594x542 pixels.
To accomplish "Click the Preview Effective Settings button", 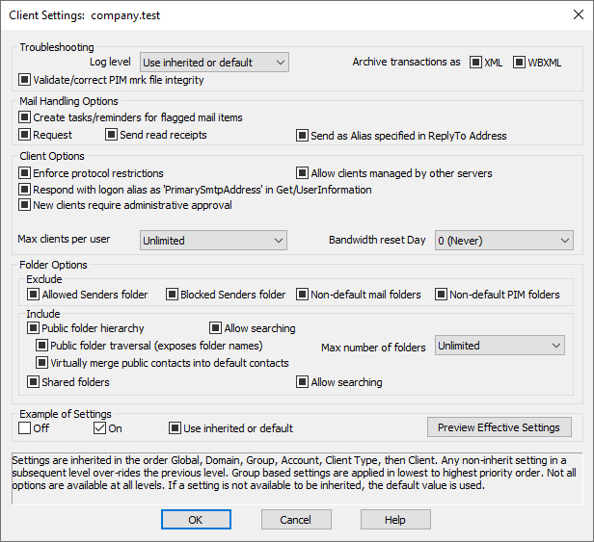I will click(x=499, y=427).
